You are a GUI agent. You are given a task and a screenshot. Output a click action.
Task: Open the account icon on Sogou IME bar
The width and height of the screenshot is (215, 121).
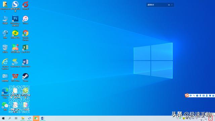tap(207, 95)
